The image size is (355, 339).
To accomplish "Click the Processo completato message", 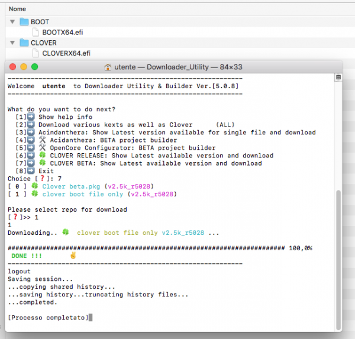I will tap(48, 318).
